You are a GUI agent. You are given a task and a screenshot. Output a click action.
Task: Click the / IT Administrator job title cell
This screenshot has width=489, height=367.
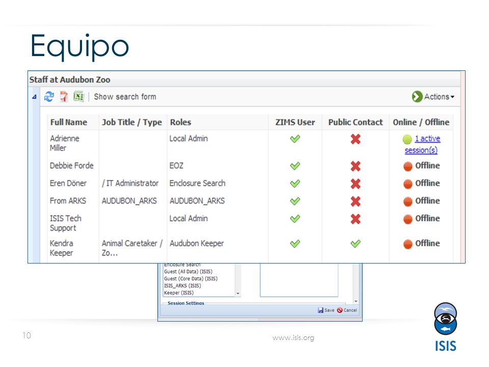click(x=130, y=183)
